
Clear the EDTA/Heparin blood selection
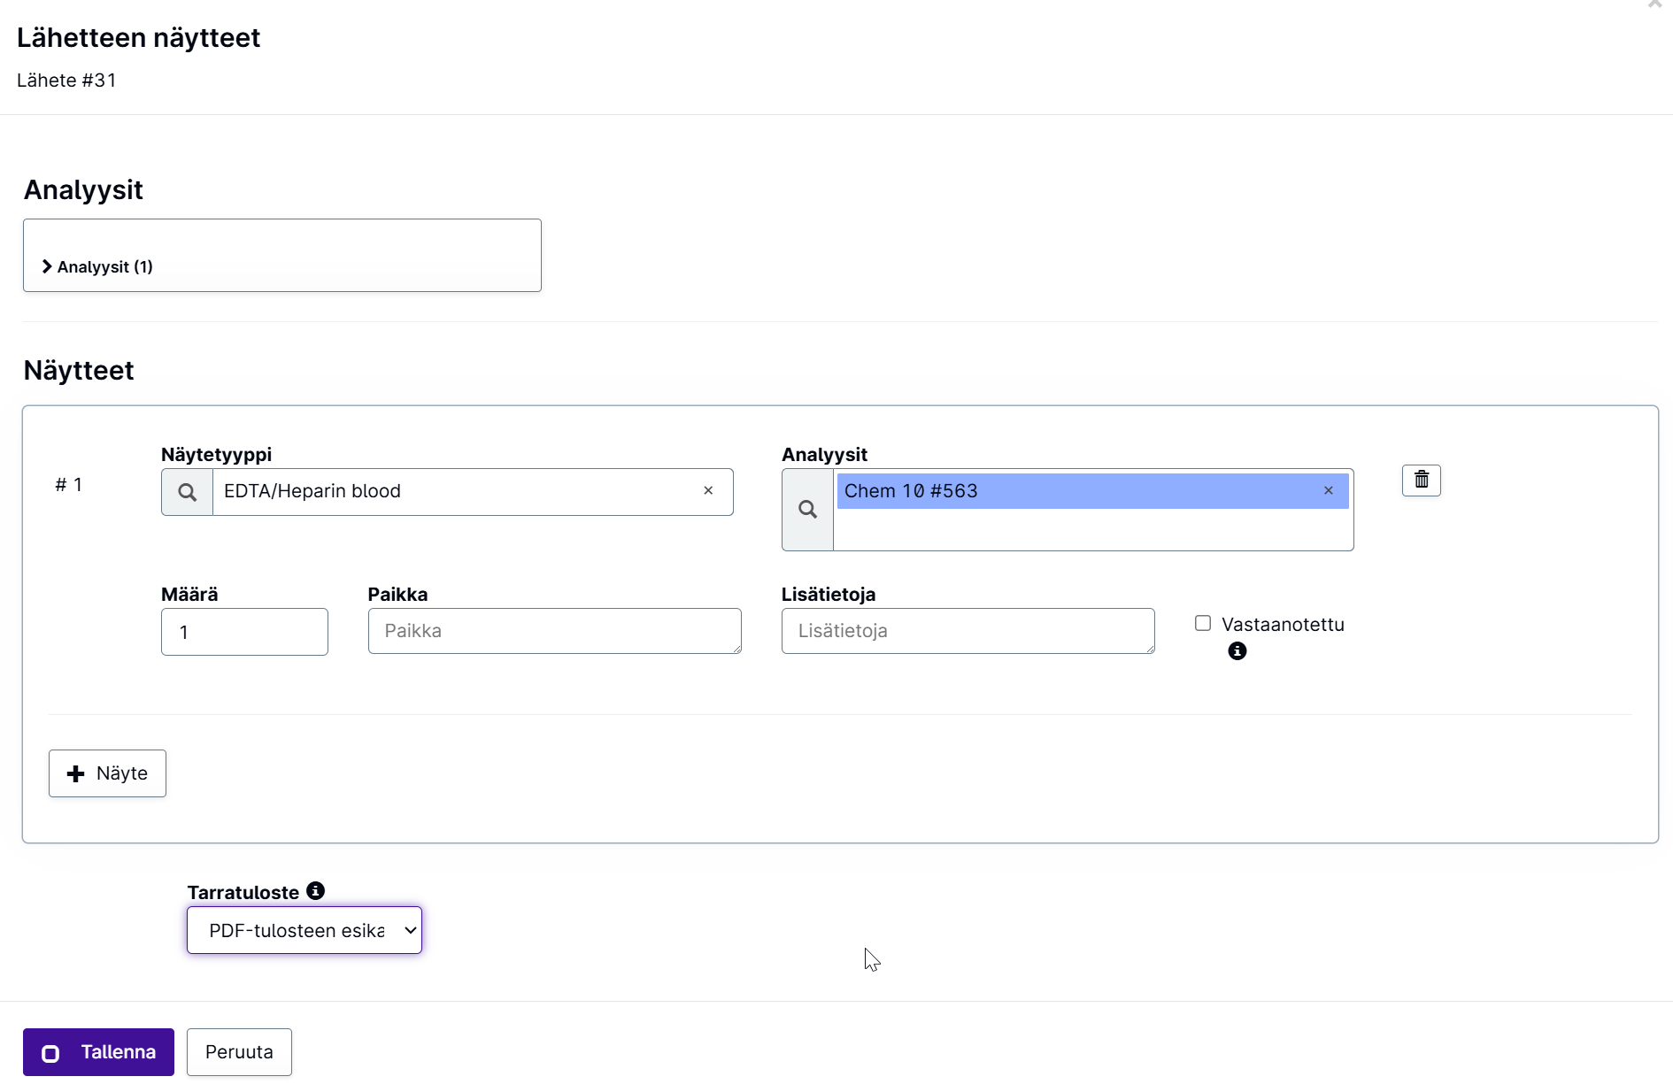[x=708, y=490]
